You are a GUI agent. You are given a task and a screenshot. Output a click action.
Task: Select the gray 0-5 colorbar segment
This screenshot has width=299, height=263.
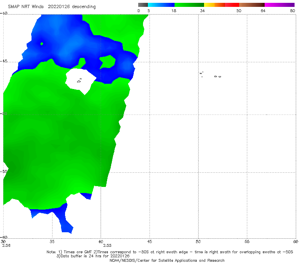coord(143,5)
